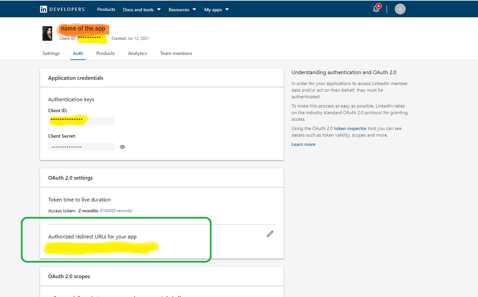
Task: Click the LinkedIn Developers logo
Action: point(62,9)
